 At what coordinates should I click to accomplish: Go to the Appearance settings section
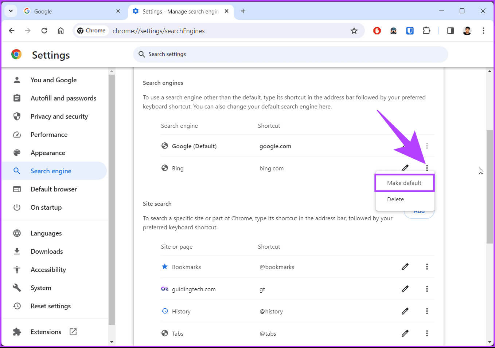[48, 153]
